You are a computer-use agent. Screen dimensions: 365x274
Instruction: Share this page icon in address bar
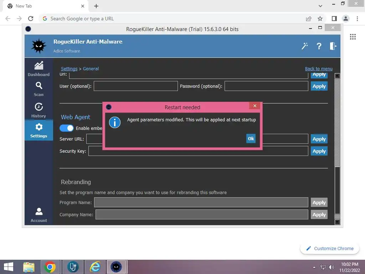click(309, 19)
